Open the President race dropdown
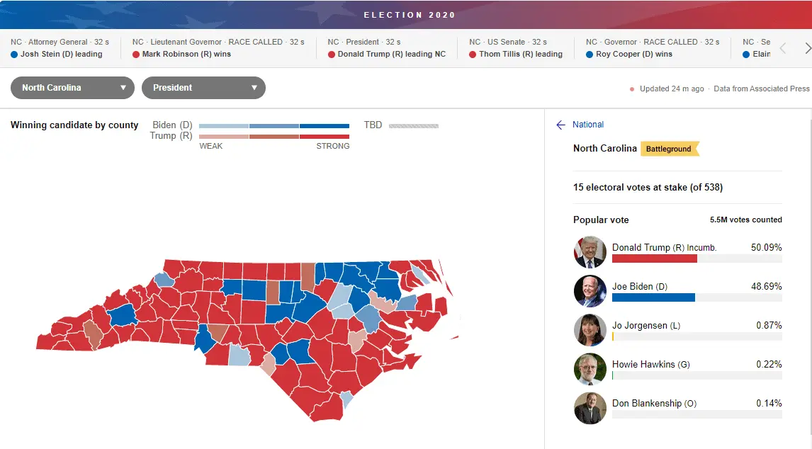The image size is (812, 449). (x=203, y=88)
